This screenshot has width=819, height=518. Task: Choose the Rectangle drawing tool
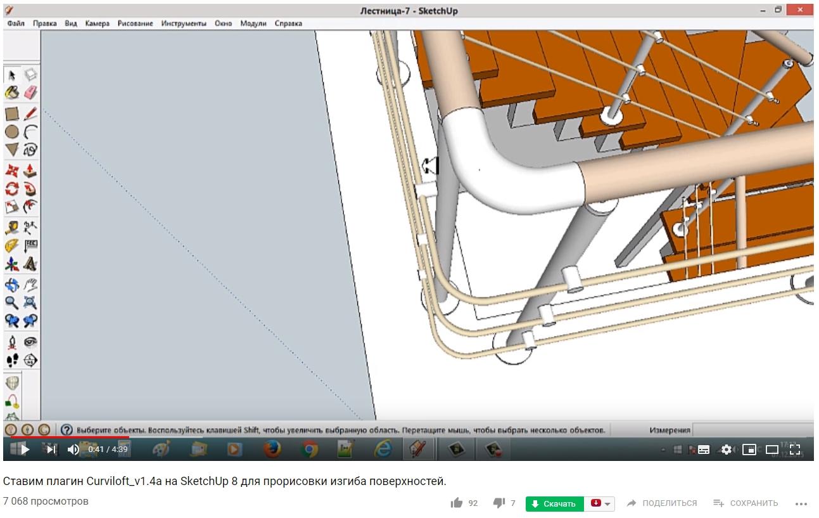coord(12,114)
